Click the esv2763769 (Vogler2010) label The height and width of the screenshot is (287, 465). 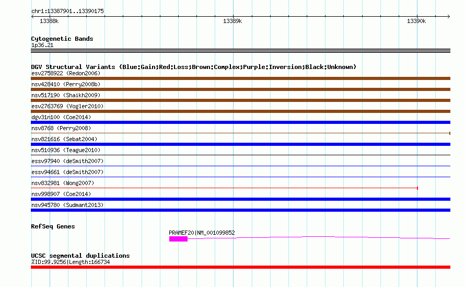pos(67,106)
